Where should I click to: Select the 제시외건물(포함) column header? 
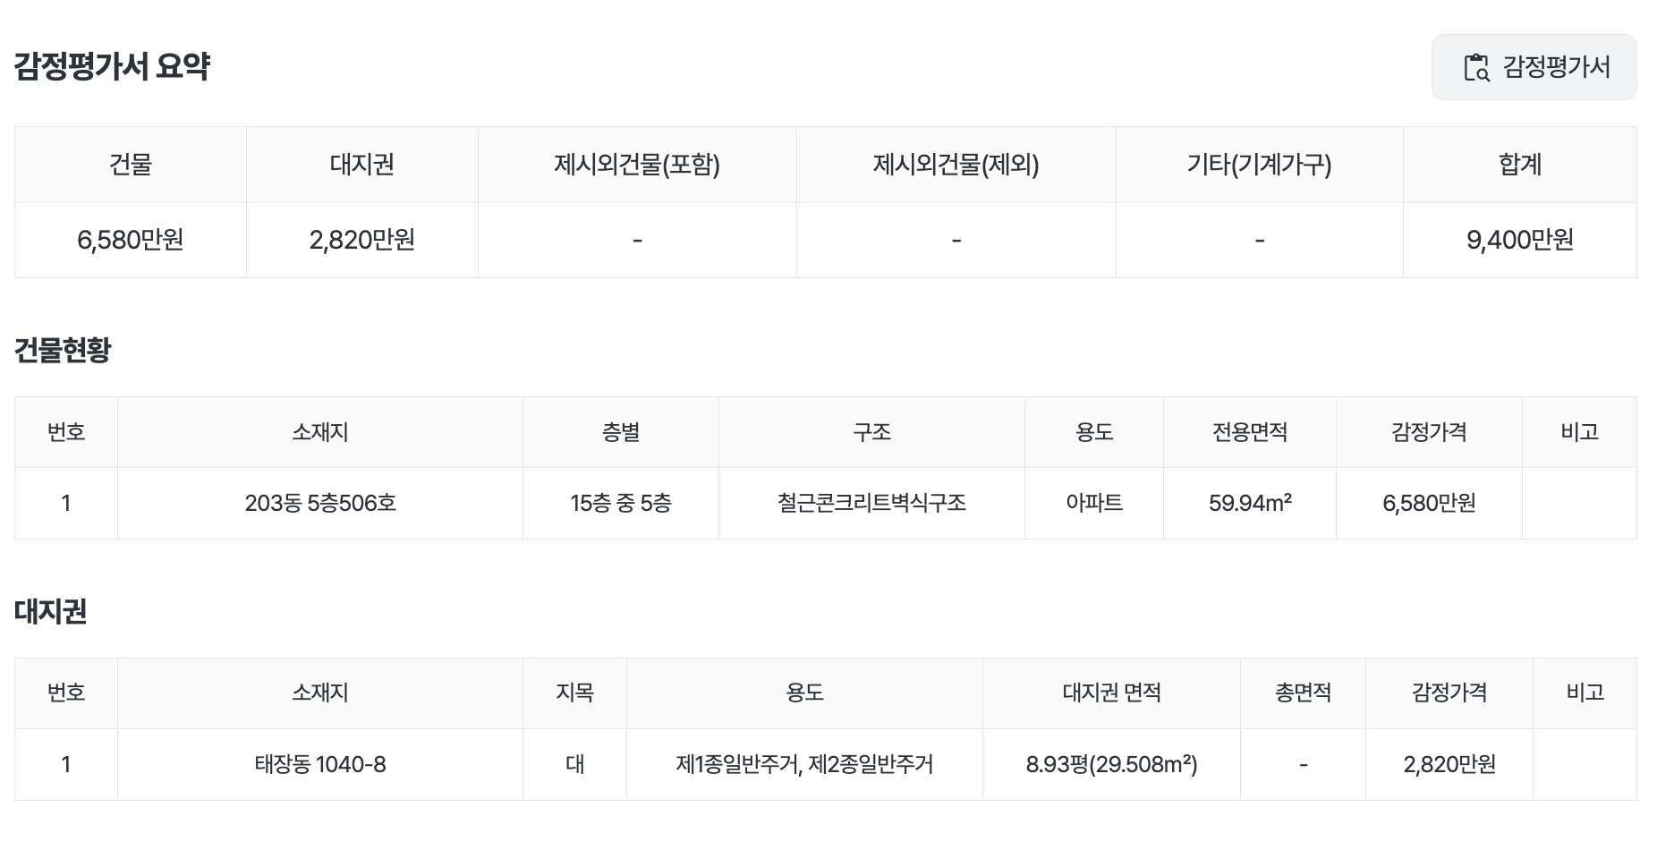[637, 165]
